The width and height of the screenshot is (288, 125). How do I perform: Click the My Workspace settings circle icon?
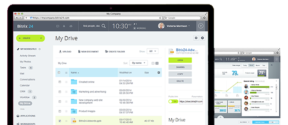click(x=40, y=49)
